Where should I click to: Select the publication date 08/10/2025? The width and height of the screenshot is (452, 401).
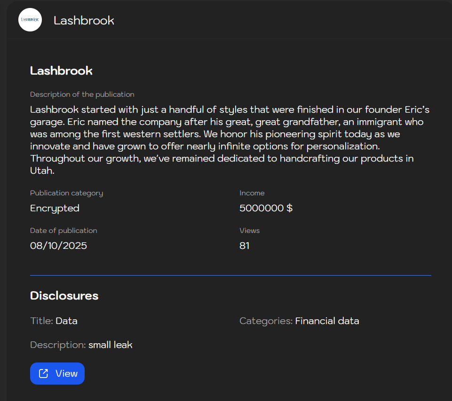coord(58,246)
